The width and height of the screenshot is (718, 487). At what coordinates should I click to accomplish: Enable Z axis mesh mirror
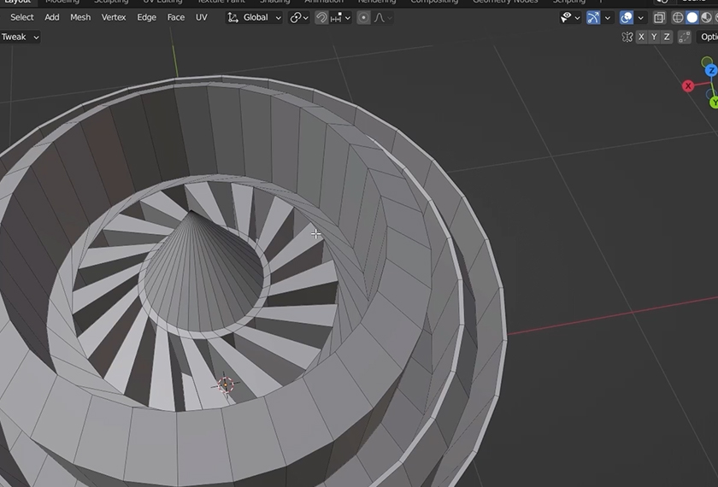tap(667, 37)
